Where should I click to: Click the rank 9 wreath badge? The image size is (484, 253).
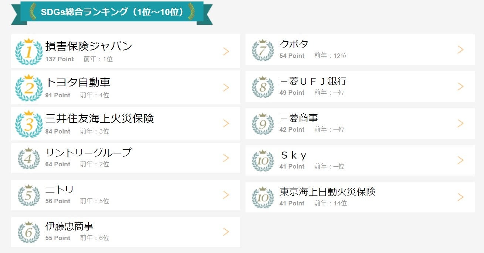pos(263,124)
